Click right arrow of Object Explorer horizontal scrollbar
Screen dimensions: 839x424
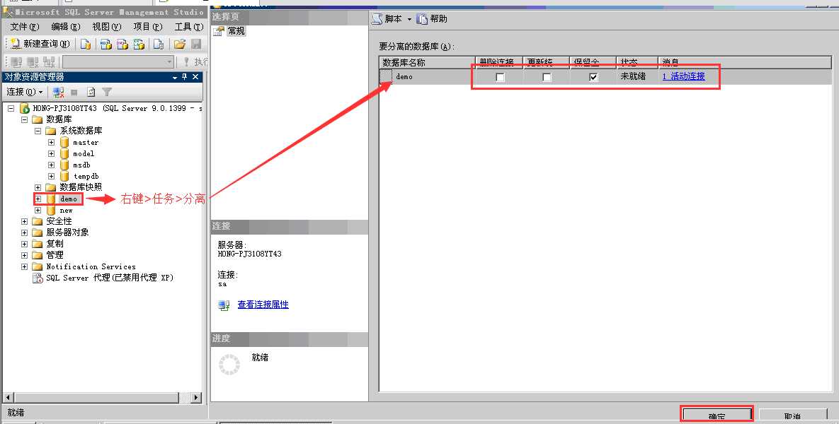pos(196,398)
